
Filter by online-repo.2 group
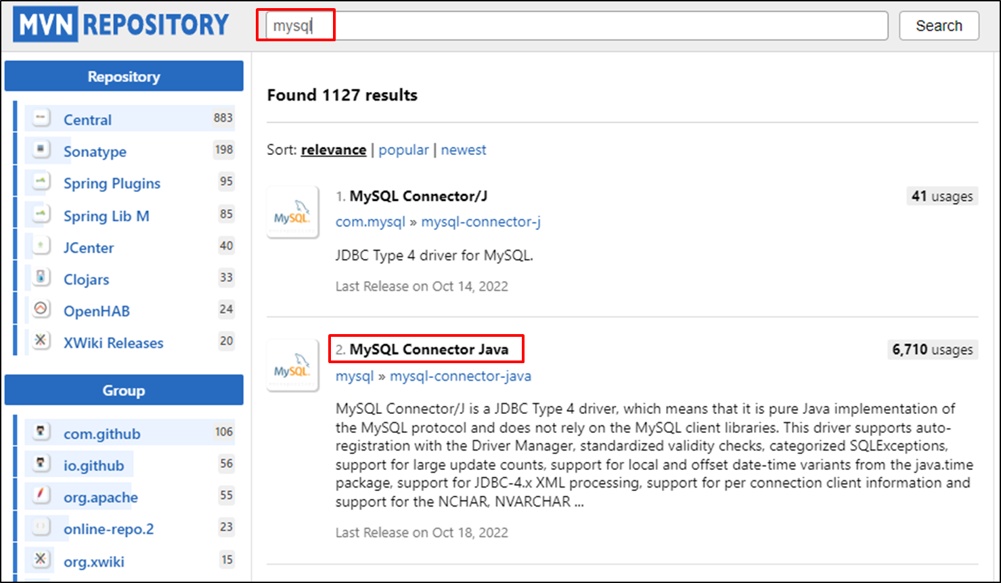point(109,529)
